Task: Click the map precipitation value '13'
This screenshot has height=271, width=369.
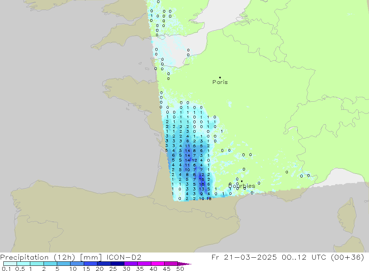Action: [201, 189]
